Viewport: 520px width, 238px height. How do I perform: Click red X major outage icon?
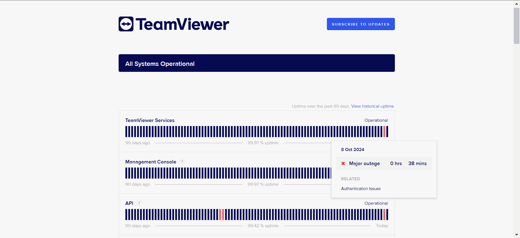[x=343, y=163]
